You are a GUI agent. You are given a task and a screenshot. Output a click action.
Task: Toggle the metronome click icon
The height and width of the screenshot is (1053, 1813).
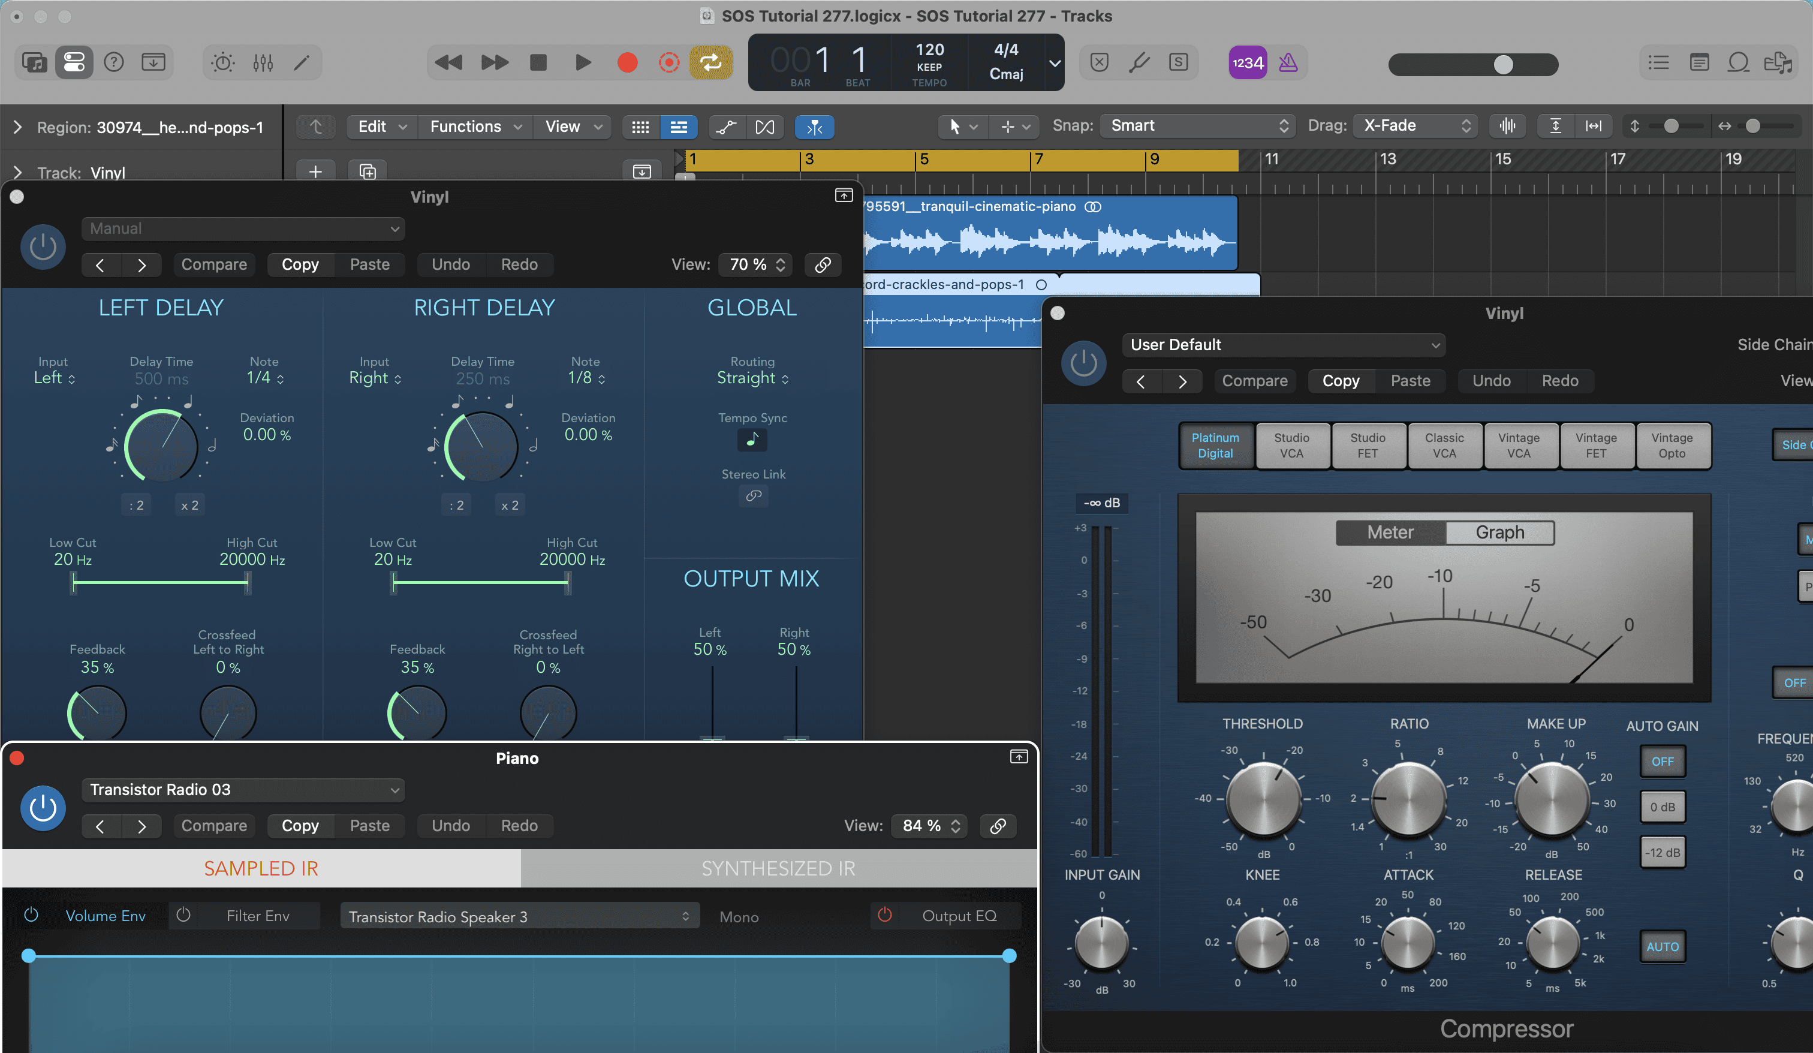(x=1288, y=62)
